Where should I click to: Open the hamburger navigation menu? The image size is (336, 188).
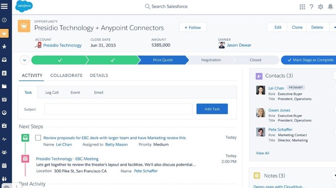[x=4, y=6]
